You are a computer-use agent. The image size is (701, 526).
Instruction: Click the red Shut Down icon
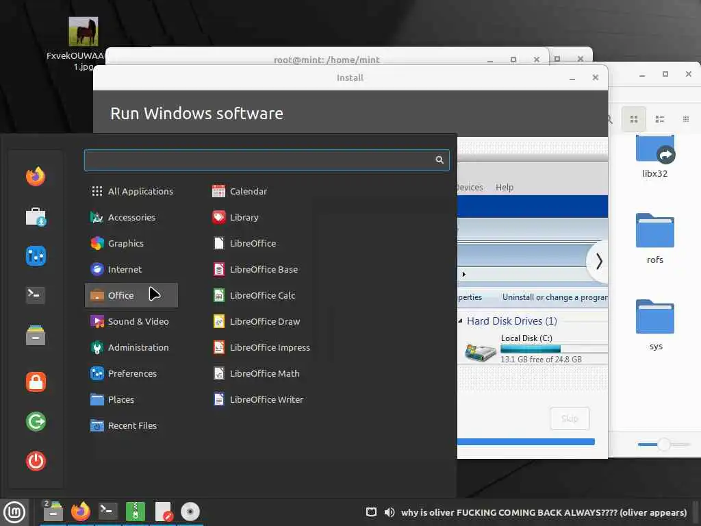pyautogui.click(x=36, y=461)
